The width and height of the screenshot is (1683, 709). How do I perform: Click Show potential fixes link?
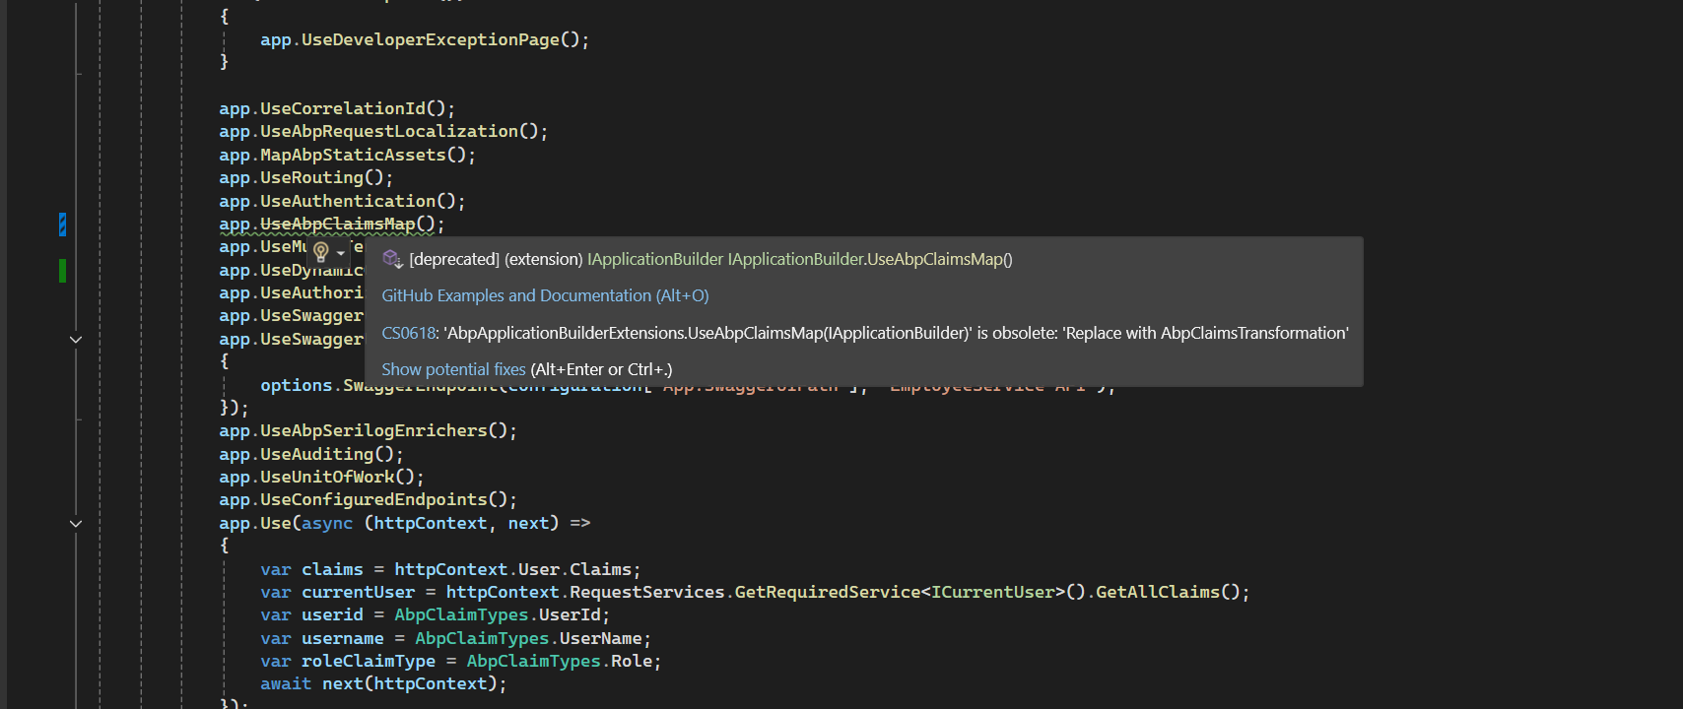pyautogui.click(x=453, y=369)
